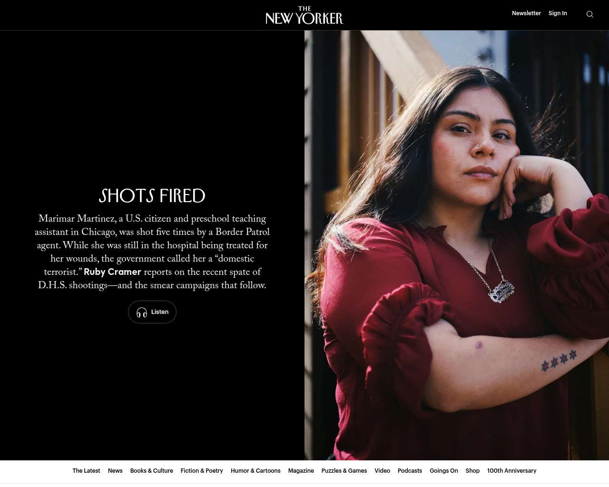
Task: Click author name Ruby Cramer
Action: tap(112, 272)
